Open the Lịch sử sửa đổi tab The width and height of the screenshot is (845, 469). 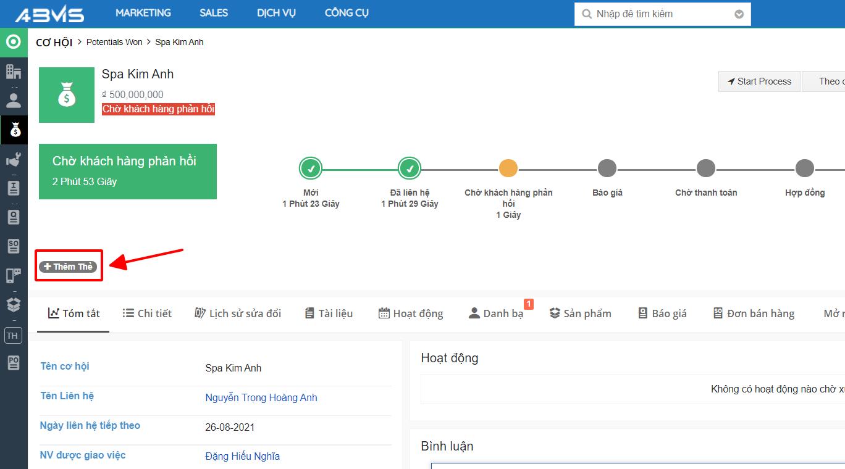point(238,313)
